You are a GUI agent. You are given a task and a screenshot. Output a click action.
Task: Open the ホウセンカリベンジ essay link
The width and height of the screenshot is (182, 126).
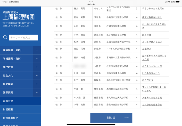(x=152, y=66)
